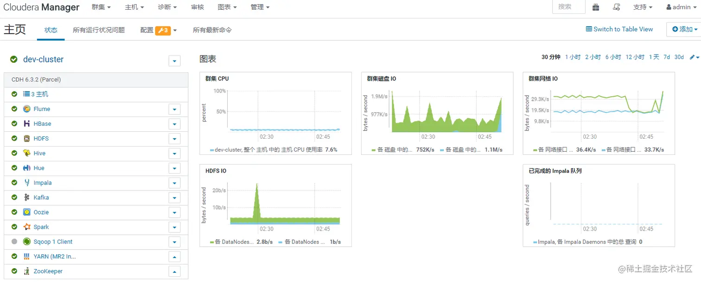Click the HDFS service icon
This screenshot has width=701, height=282.
coord(27,139)
